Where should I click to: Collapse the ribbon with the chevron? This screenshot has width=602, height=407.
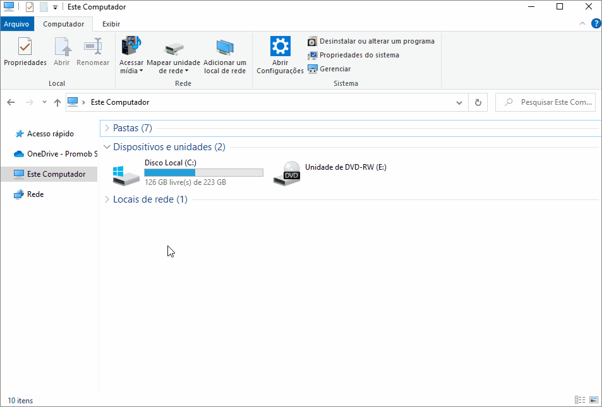click(582, 24)
